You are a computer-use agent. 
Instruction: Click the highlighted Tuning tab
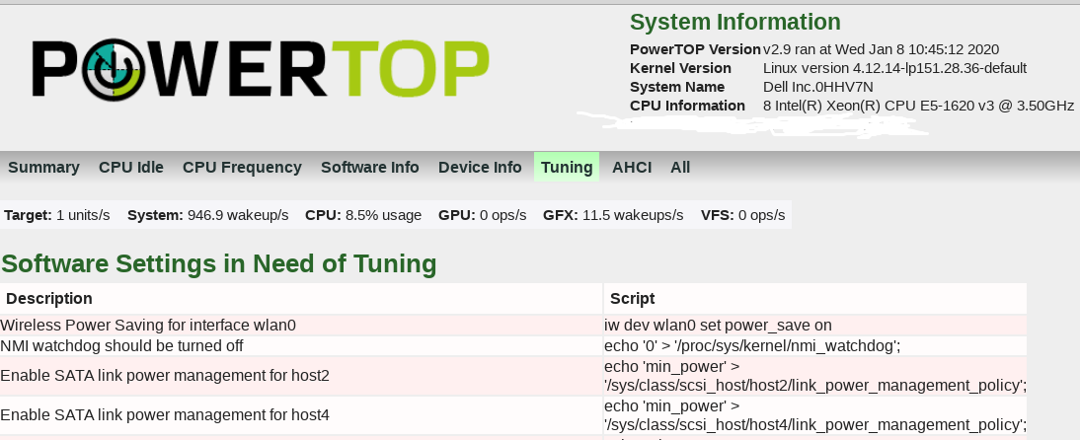click(x=567, y=168)
